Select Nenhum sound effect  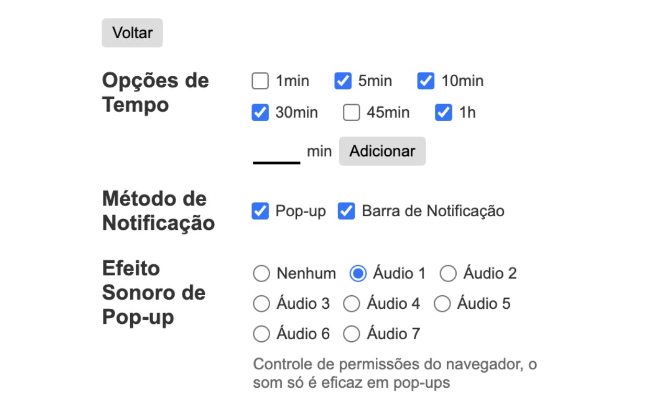[261, 273]
